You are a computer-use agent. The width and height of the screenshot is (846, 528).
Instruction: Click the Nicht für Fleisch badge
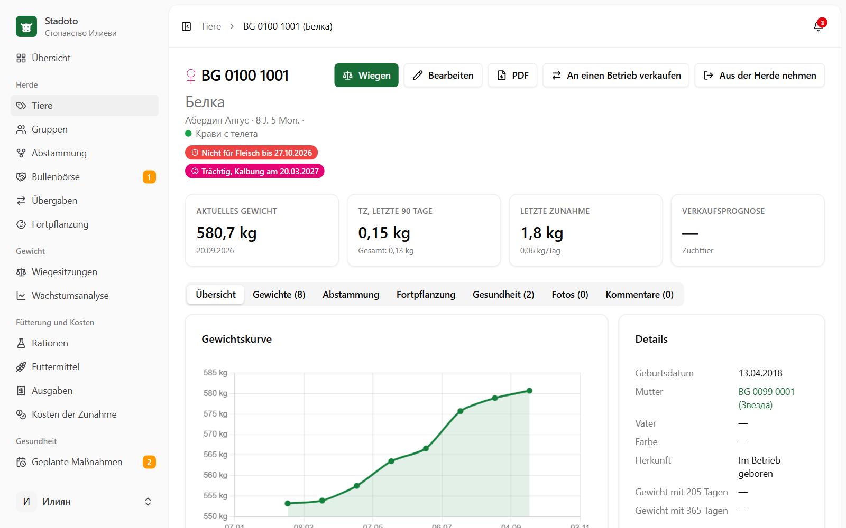pyautogui.click(x=251, y=153)
